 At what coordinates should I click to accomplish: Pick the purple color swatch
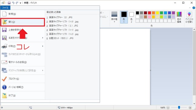173,13
